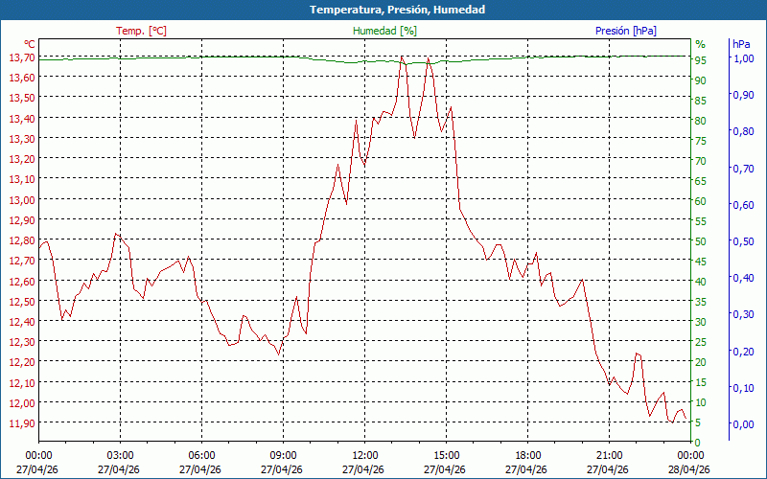
Task: Click the 28/04/26 date label
Action: coord(690,469)
